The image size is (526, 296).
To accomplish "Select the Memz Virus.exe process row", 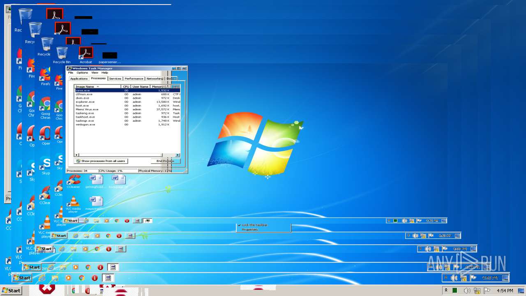I will point(127,109).
